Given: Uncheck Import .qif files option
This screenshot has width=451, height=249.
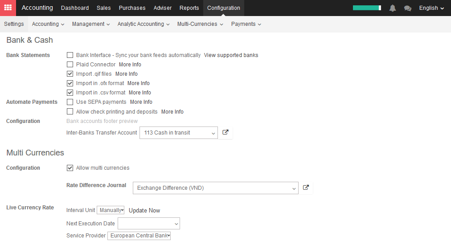Looking at the screenshot, I should coord(70,73).
